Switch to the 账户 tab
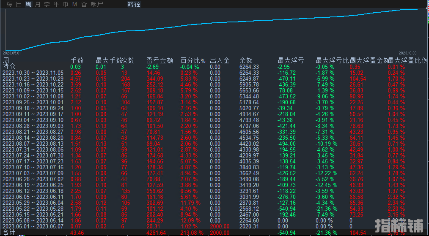Image resolution: width=429 pixels, height=236 pixels. [x=97, y=4]
